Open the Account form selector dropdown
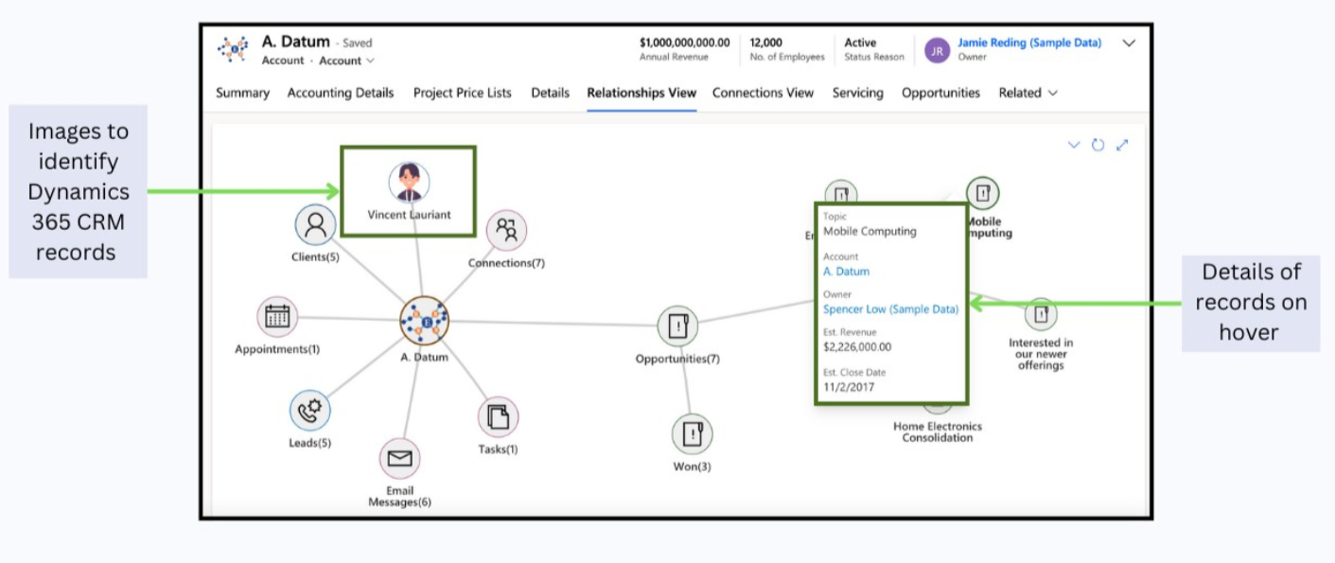 pos(346,61)
